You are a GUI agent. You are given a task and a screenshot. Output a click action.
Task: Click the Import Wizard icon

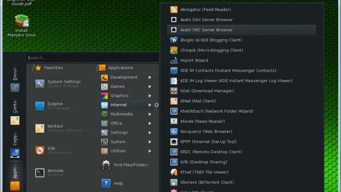[174, 60]
